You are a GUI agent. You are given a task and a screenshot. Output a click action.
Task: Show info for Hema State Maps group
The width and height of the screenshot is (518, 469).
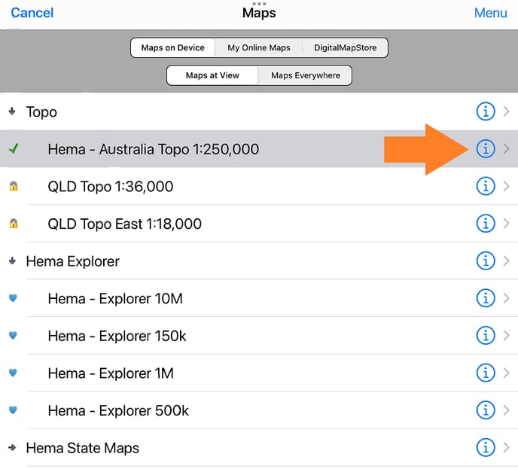pos(486,448)
